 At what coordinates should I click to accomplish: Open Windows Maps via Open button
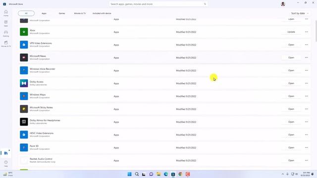point(291,96)
